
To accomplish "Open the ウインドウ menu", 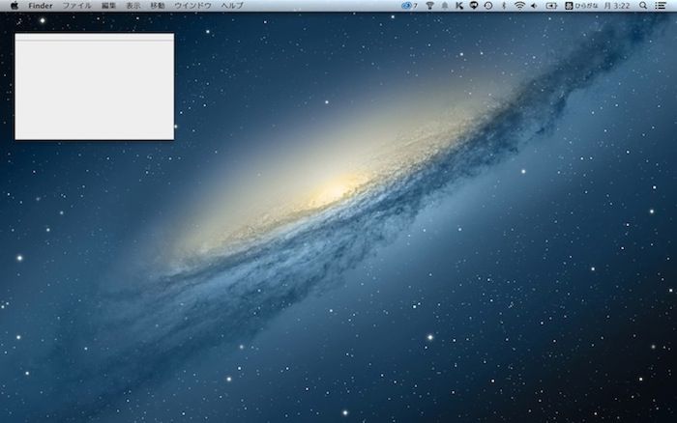I will click(192, 6).
